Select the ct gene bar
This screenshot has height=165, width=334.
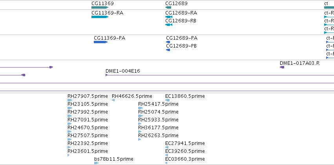click(329, 7)
